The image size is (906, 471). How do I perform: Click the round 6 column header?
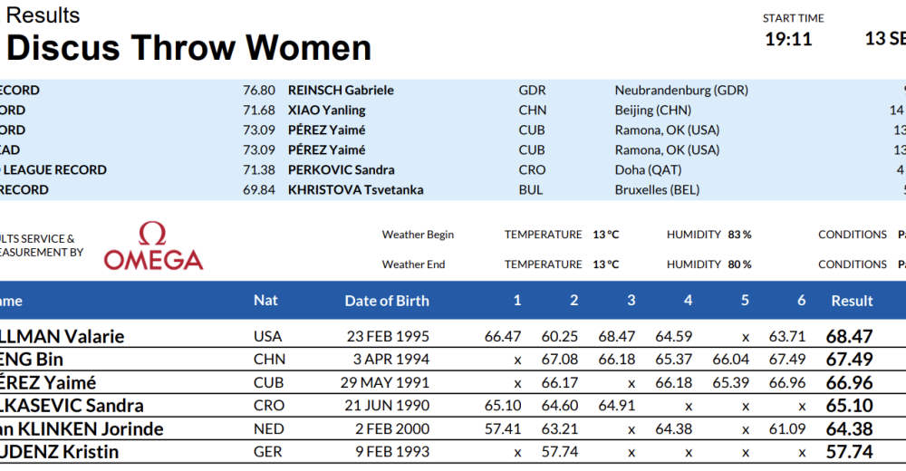tap(802, 301)
